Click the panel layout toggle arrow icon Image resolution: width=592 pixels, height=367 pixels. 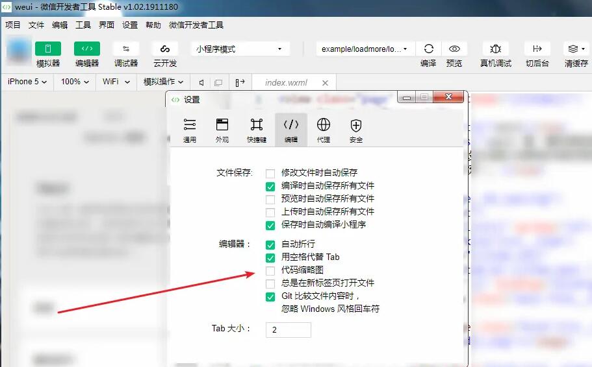click(x=240, y=82)
